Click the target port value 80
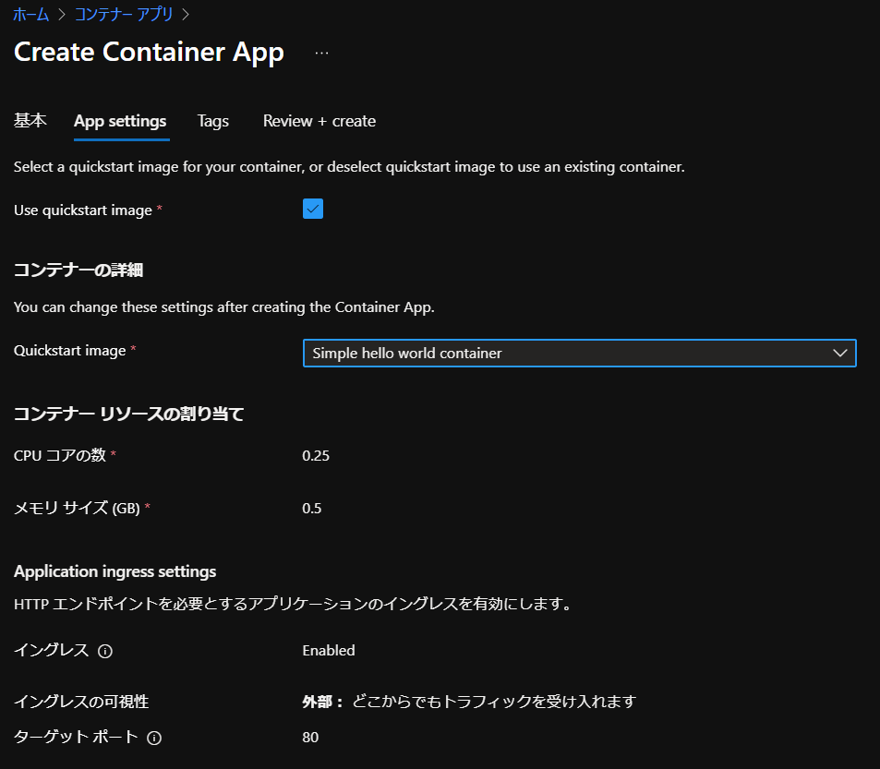 309,737
